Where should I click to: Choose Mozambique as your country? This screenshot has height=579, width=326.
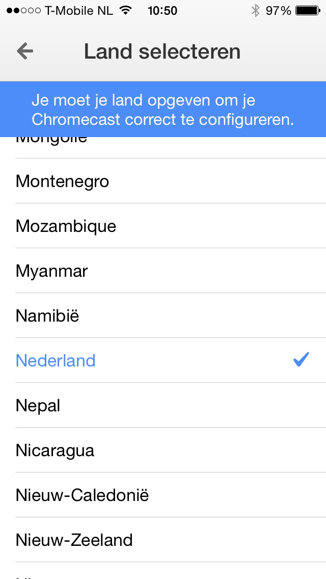point(66,226)
